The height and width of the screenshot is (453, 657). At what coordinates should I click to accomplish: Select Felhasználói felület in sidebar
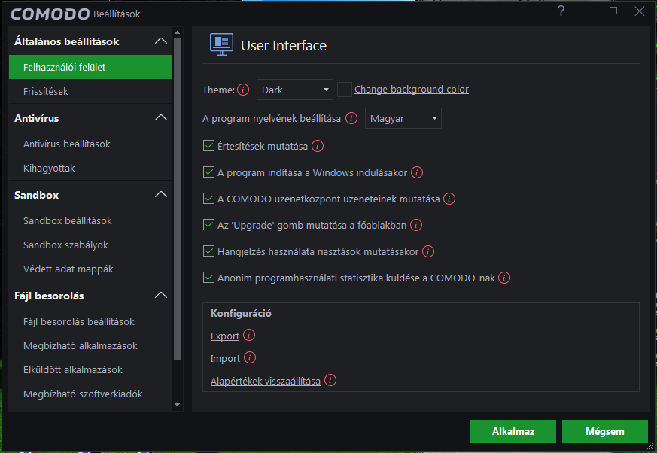pyautogui.click(x=90, y=67)
